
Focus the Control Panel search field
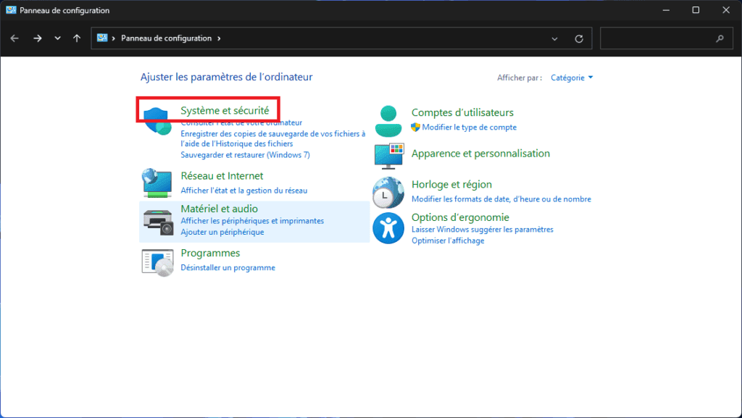pyautogui.click(x=667, y=39)
